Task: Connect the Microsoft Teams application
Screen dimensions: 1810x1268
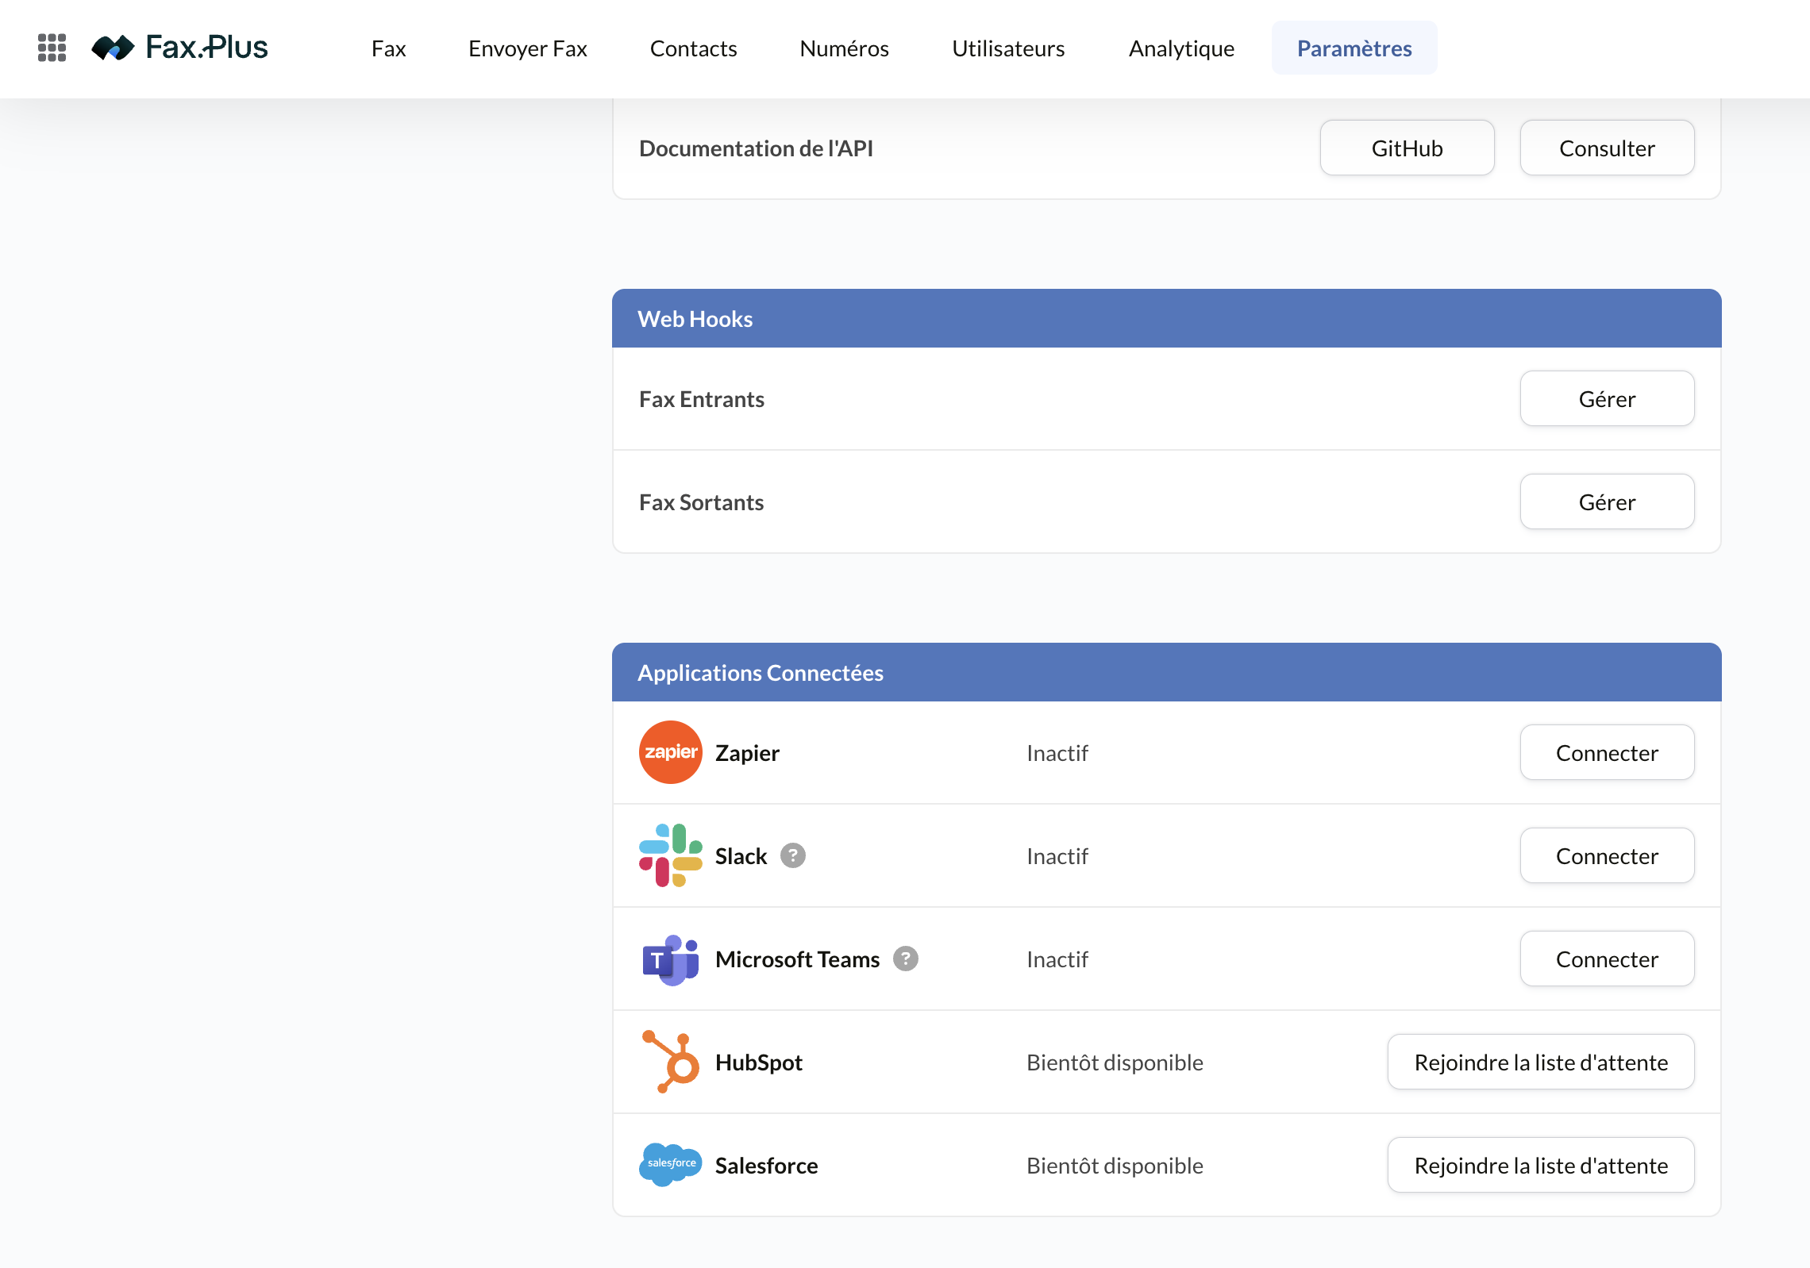Action: pos(1607,959)
